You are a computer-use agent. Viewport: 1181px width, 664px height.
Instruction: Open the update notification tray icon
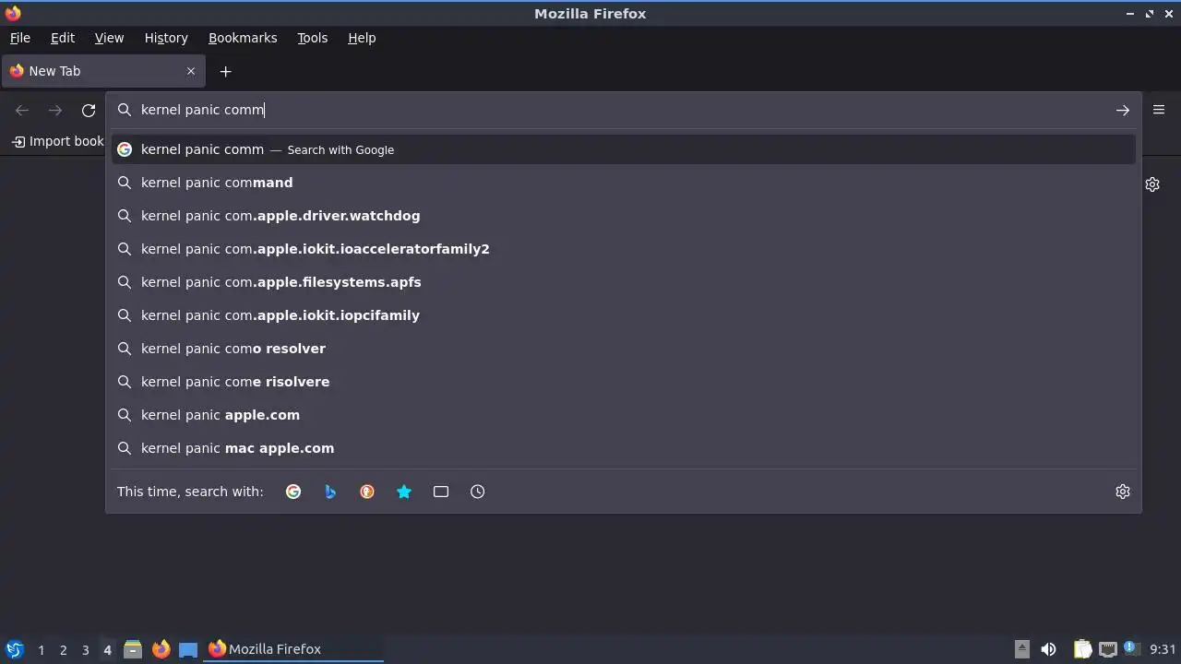pos(1130,647)
